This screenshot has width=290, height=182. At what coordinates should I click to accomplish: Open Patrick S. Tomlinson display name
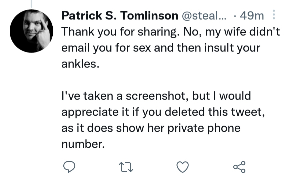pos(120,15)
